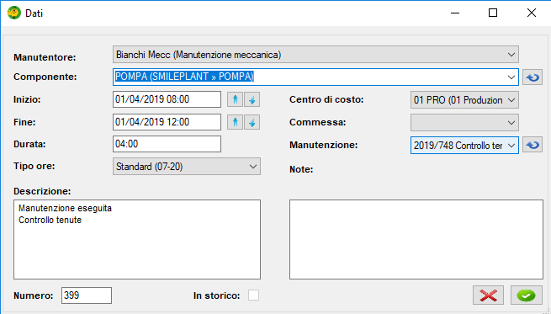Click the Descrizione label
Screen dimensions: 551x314
(x=42, y=191)
